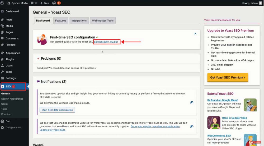This screenshot has height=146, width=264.
Task: Click the admin user avatar
Action: tap(261, 3)
